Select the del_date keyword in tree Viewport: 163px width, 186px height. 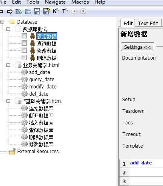click(x=39, y=94)
